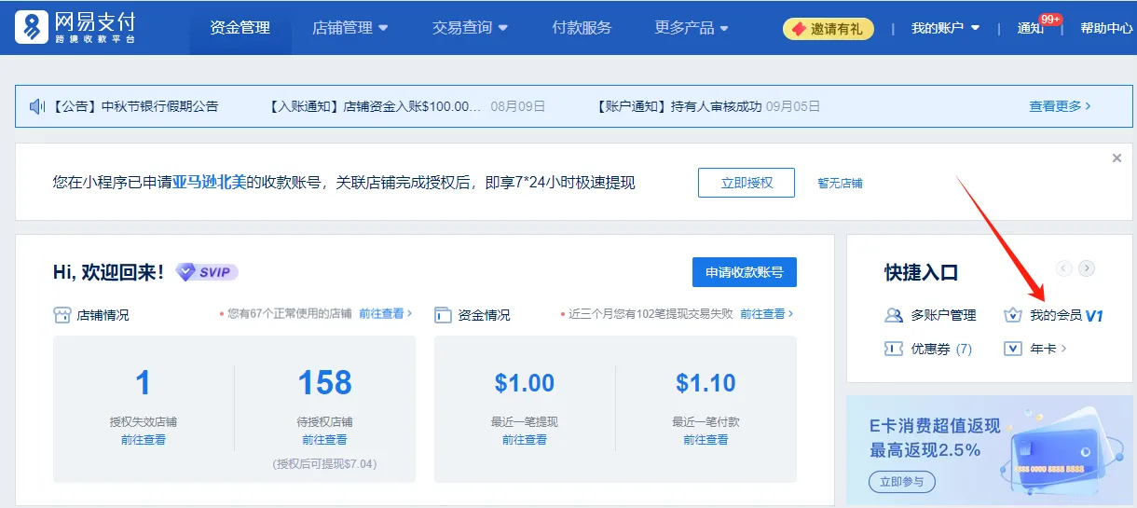Screen dimensions: 1137x508
Task: Click the 亚马逊北美 highlighted text
Action: coord(209,183)
